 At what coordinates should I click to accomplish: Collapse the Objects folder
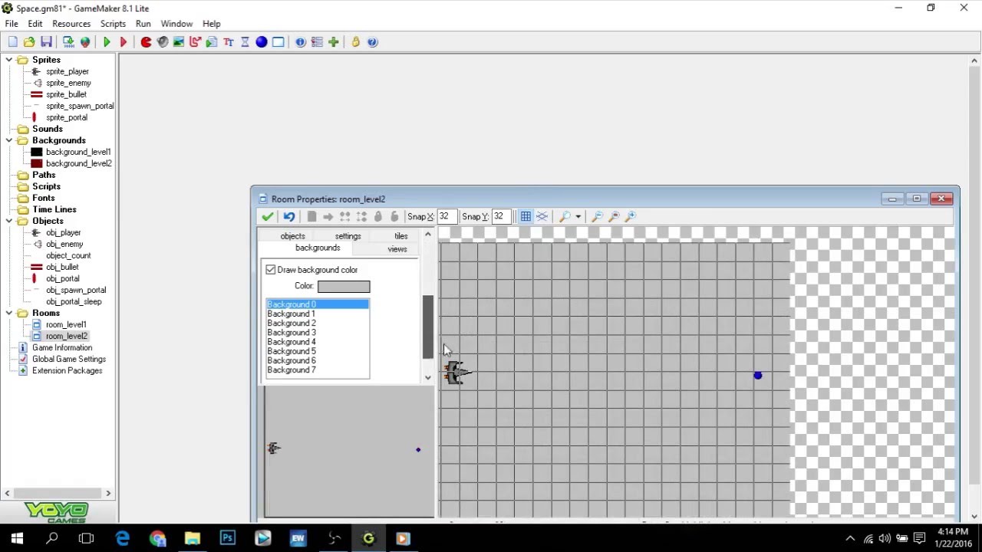9,221
